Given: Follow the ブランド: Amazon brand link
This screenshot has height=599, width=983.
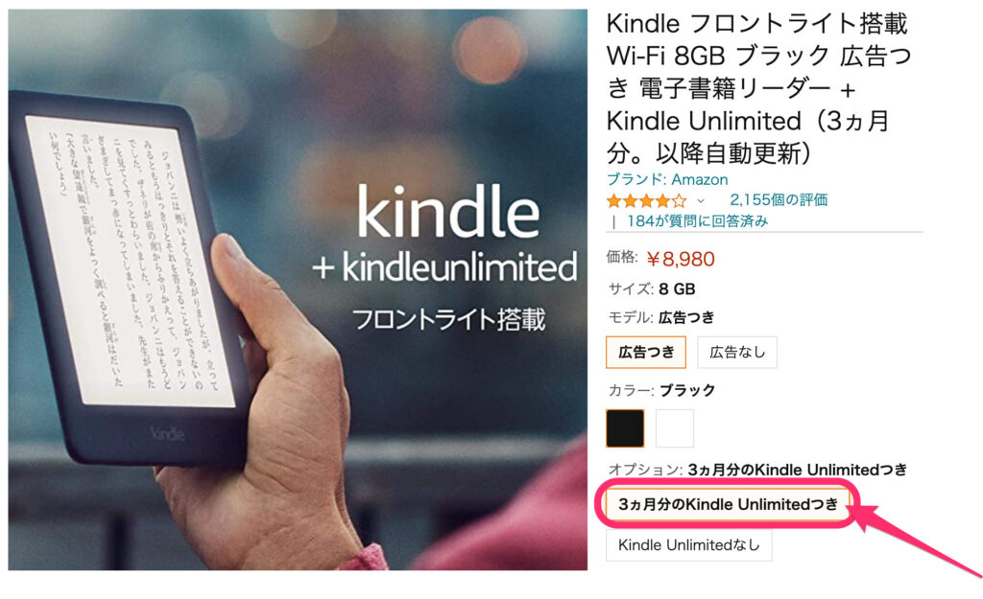Looking at the screenshot, I should coord(667,179).
